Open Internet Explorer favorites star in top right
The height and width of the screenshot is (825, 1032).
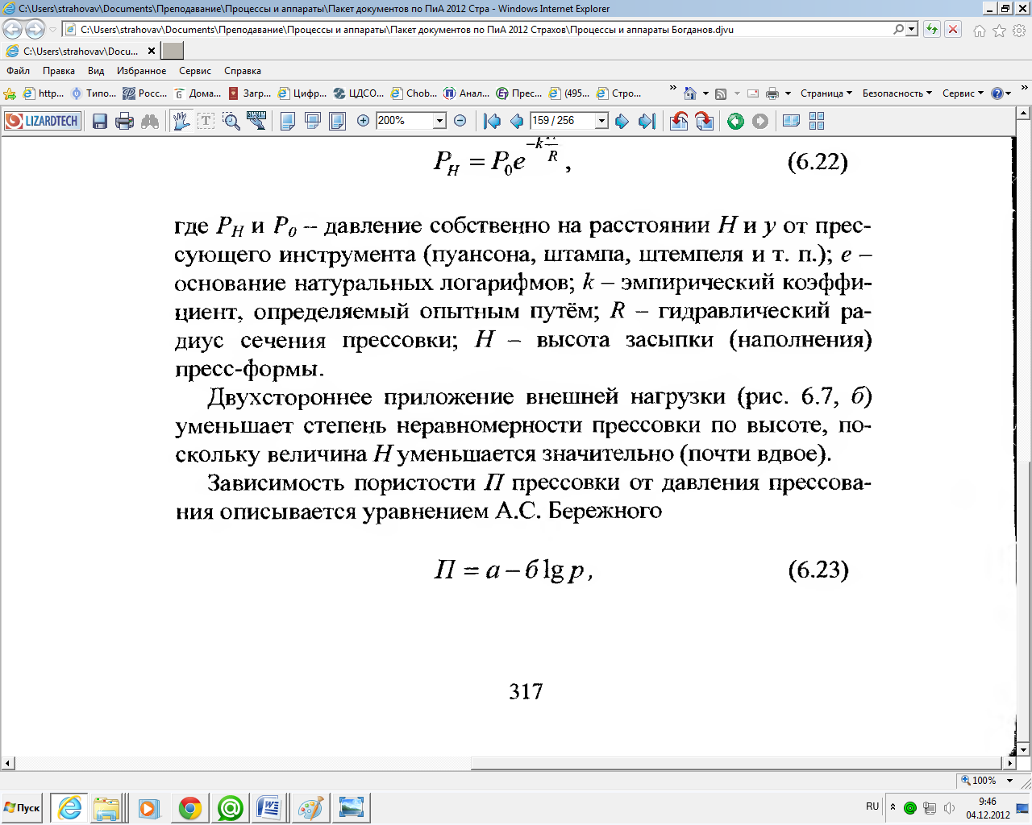point(999,31)
